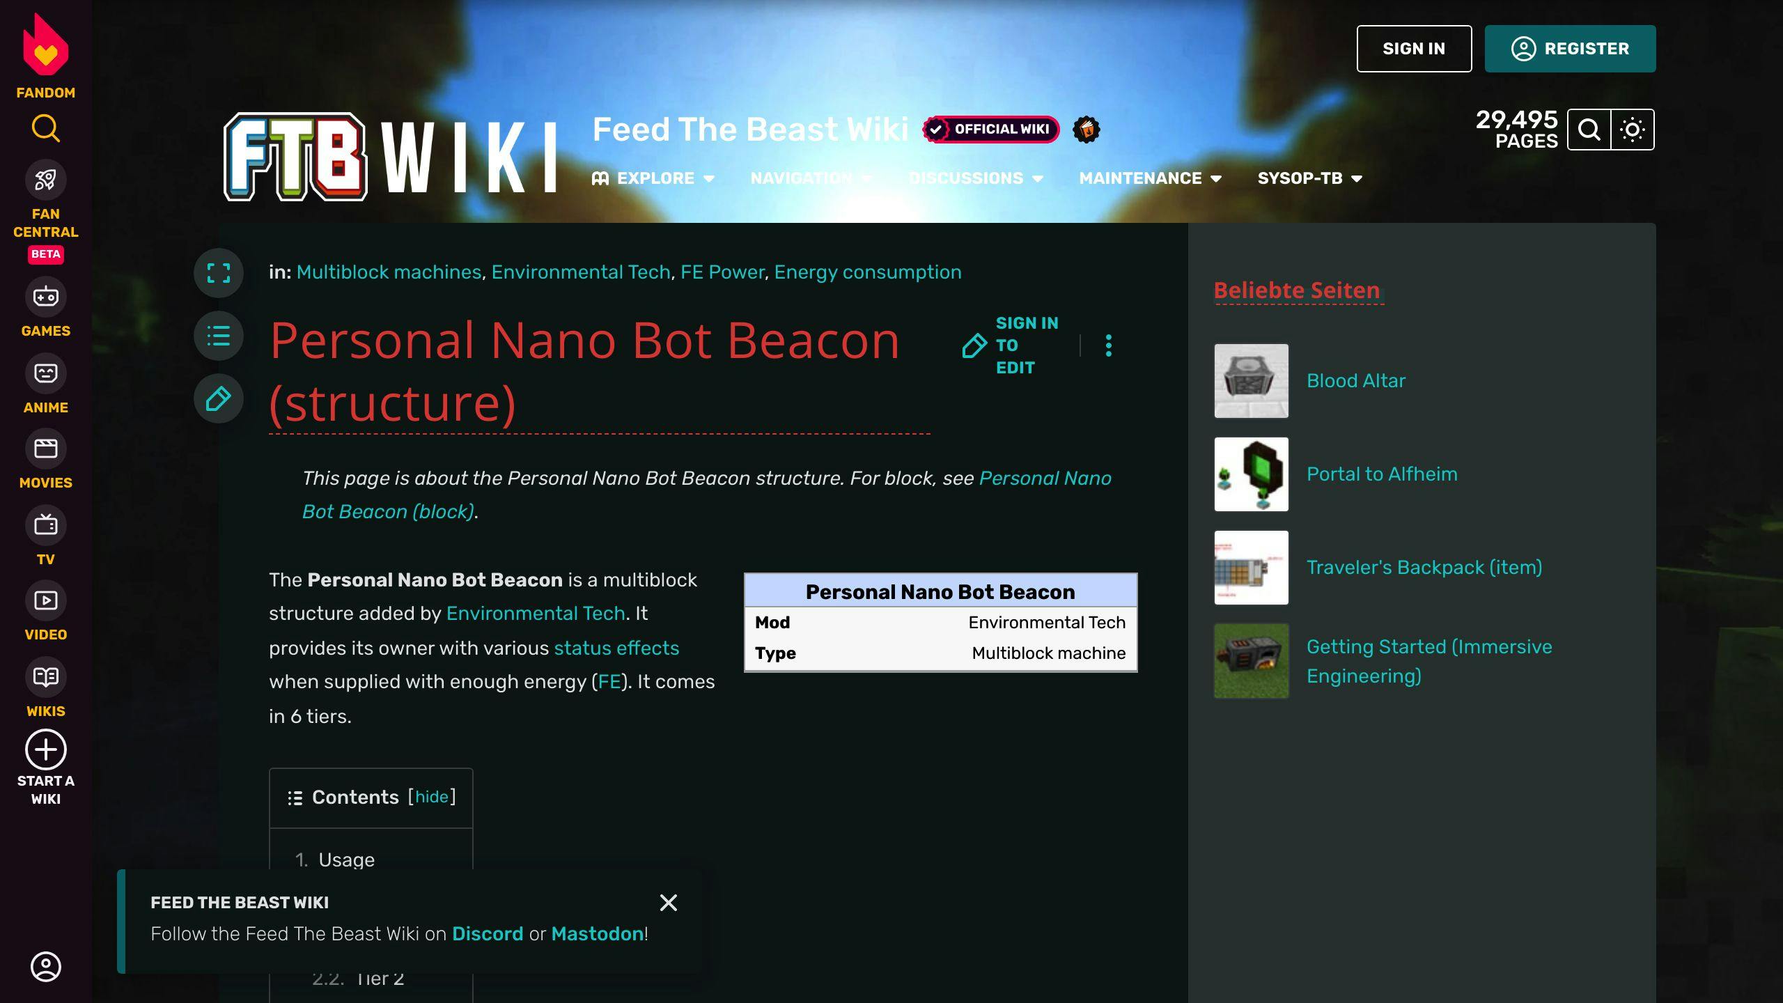Viewport: 1783px width, 1003px height.
Task: Click the Start a Wiki plus icon
Action: (46, 749)
